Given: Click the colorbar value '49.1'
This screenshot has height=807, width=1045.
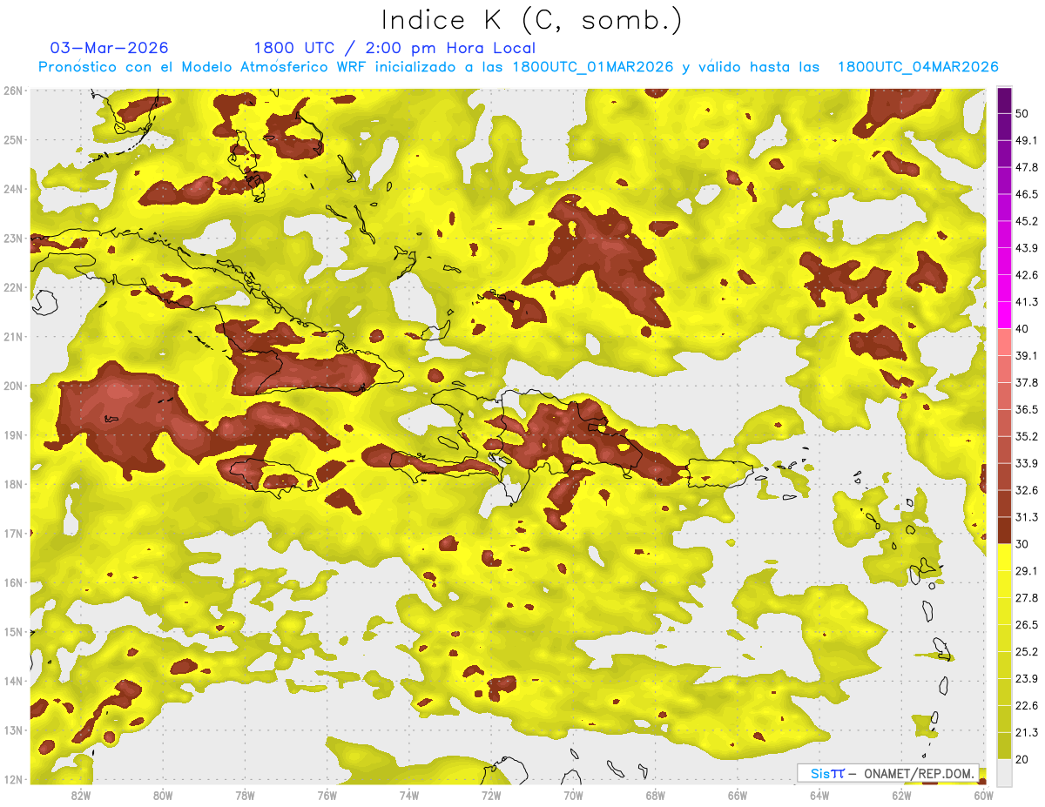Looking at the screenshot, I should [x=1027, y=139].
